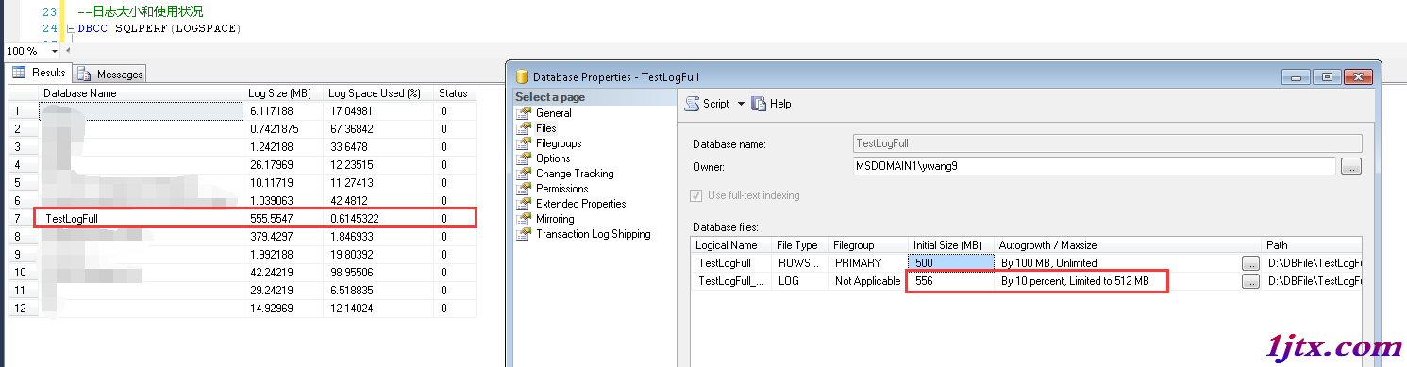Click the Initial Size cell showing 500
This screenshot has height=367, width=1407.
pyautogui.click(x=951, y=262)
